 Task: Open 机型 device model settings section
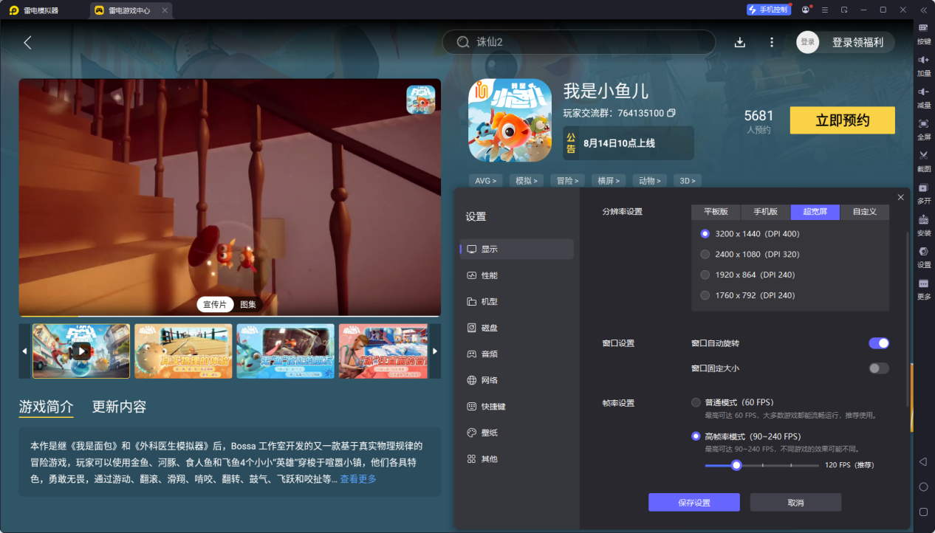click(x=517, y=301)
